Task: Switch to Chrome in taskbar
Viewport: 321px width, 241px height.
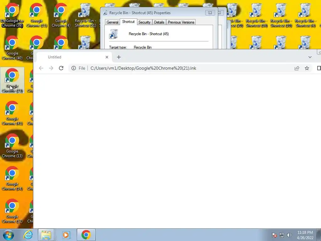Action: tap(86, 235)
